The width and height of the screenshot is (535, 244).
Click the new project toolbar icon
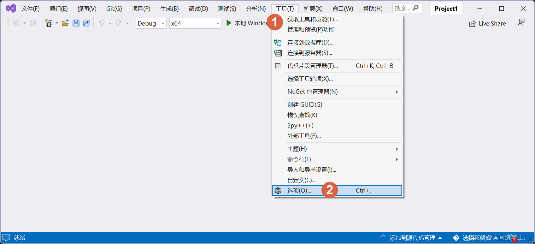tap(49, 23)
